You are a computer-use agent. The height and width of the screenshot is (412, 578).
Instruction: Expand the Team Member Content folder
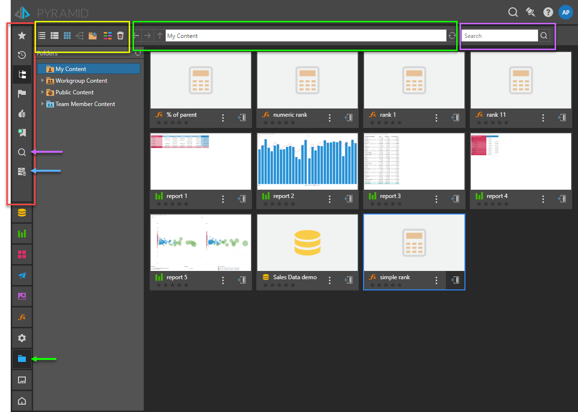(42, 104)
